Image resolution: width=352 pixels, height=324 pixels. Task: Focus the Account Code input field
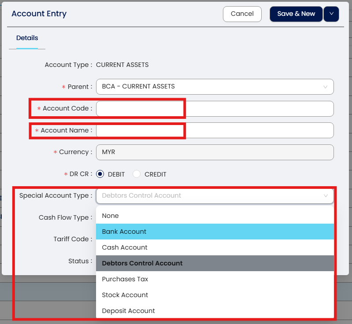pos(215,109)
